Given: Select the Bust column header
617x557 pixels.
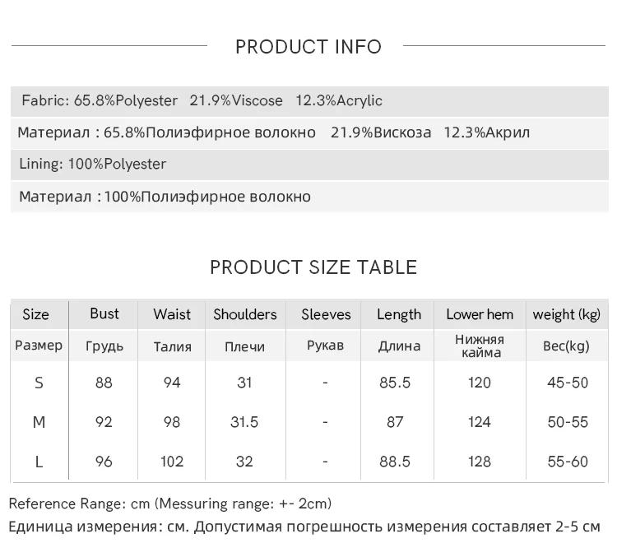Looking at the screenshot, I should point(104,313).
